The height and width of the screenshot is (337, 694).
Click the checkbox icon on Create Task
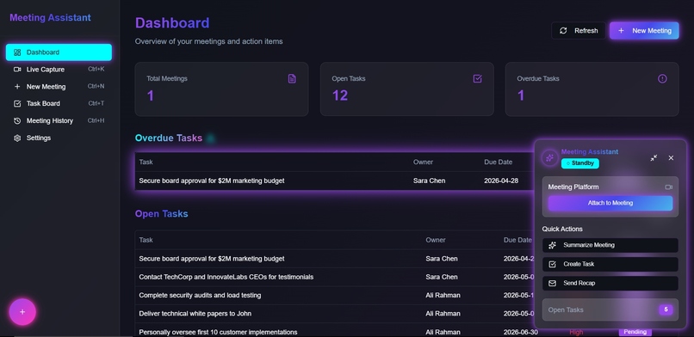553,264
